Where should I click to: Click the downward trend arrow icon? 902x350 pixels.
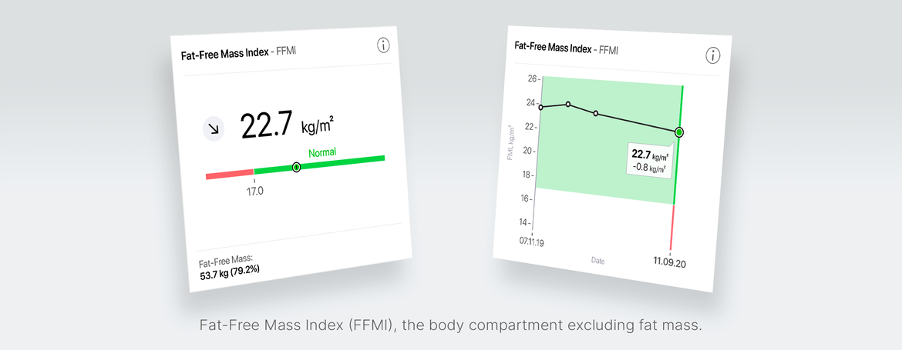point(214,130)
